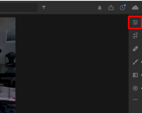Choose the Healing Brush bandage tool

[x=135, y=49]
